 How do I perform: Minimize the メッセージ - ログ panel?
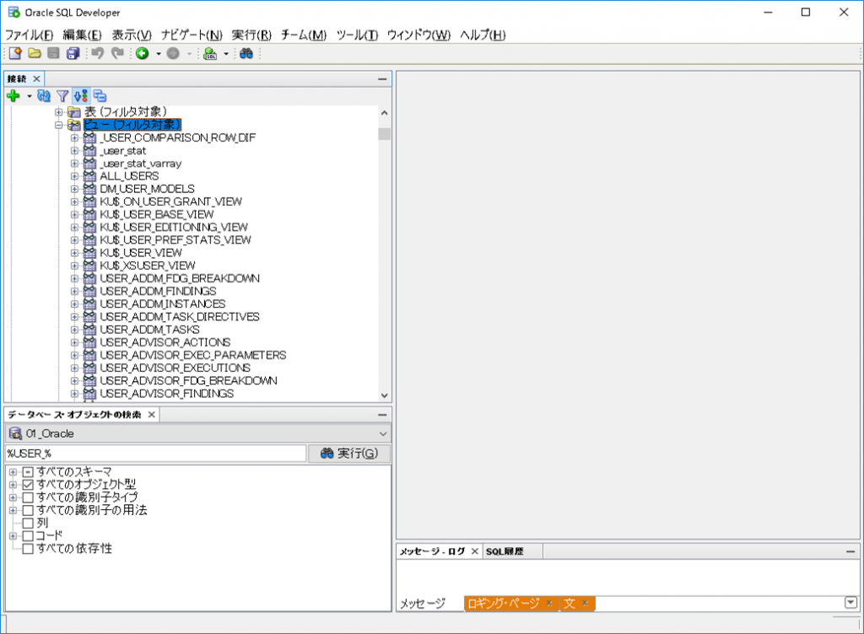850,551
